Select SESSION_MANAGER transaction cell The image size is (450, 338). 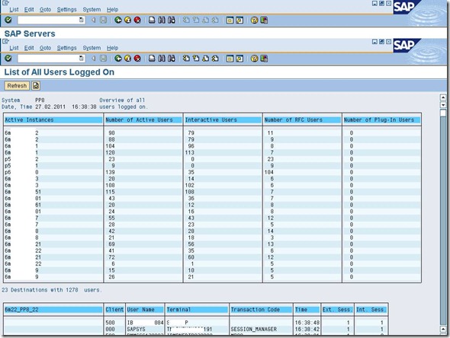click(x=254, y=329)
